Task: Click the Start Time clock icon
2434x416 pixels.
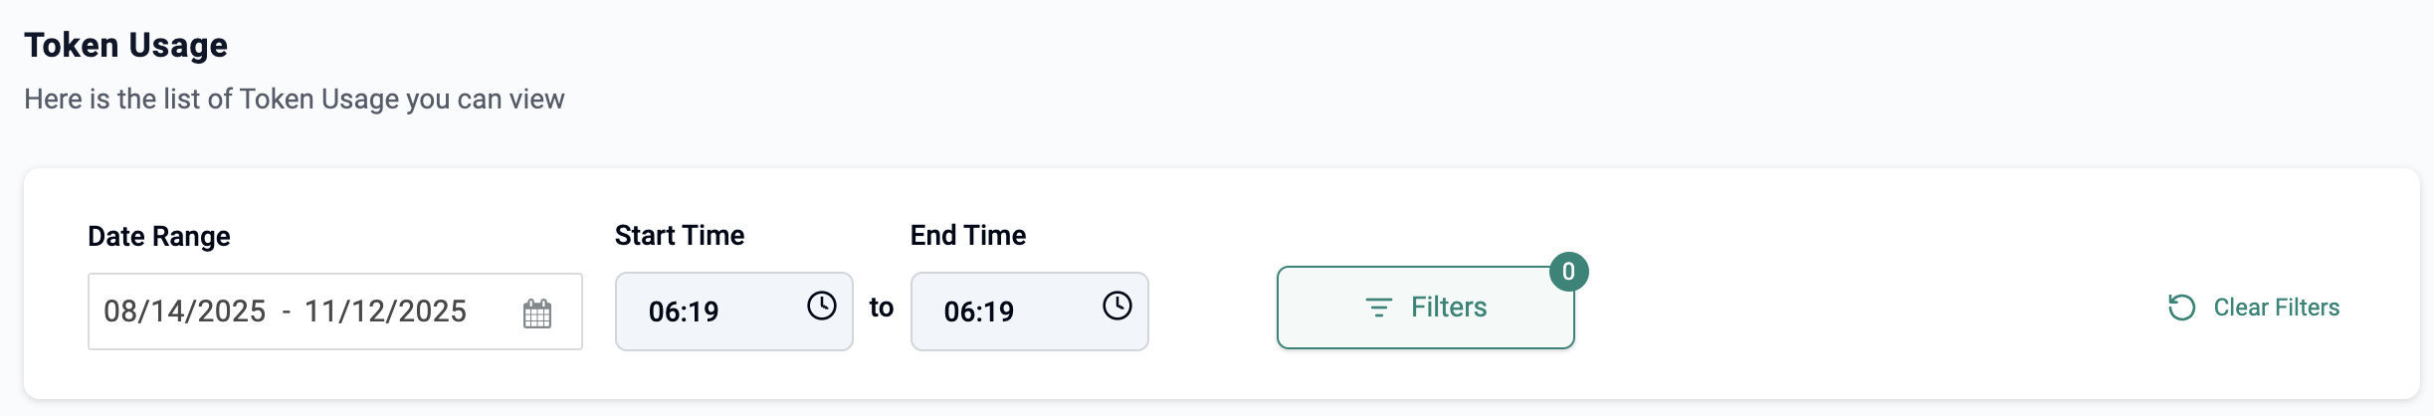Action: point(821,306)
